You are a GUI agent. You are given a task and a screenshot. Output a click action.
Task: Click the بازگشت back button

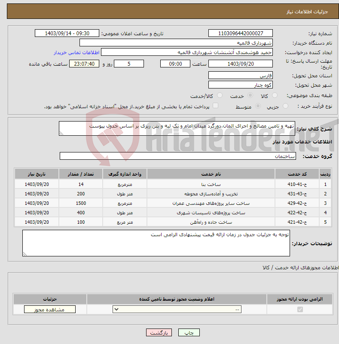(159, 332)
